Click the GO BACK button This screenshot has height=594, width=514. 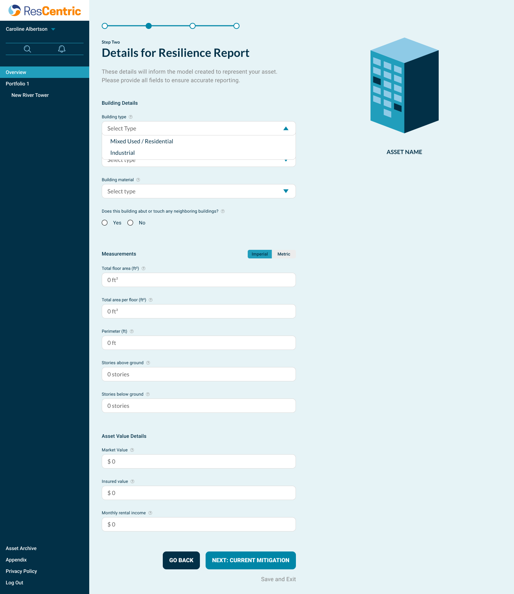pos(181,560)
